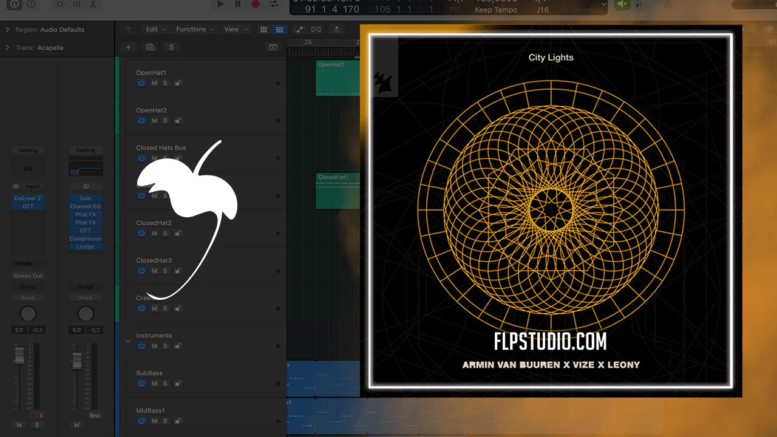Open the Keep Tempo pop-up
Screen dimensions: 777x437
[497, 10]
